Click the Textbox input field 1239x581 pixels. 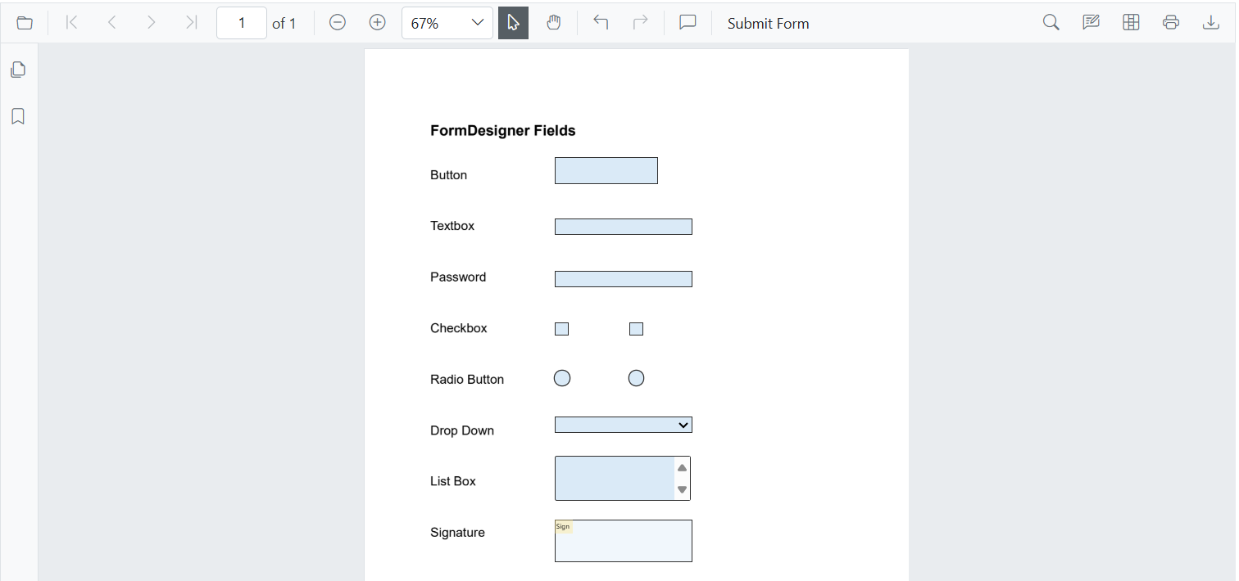pyautogui.click(x=624, y=227)
